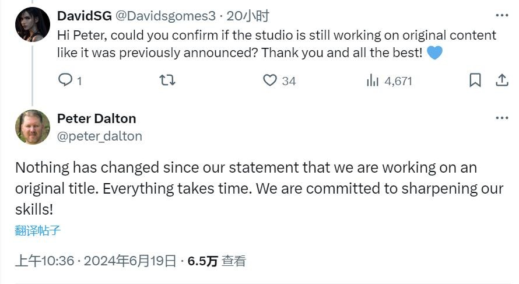519x284 pixels.
Task: Open DavidSG's profile picture
Action: [x=33, y=24]
